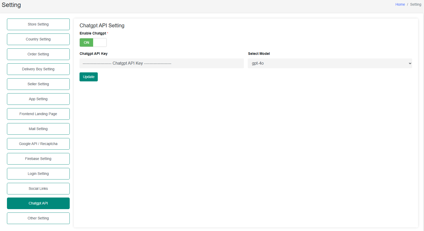Toggle the Enable Chatgpt ON switch

click(x=93, y=42)
